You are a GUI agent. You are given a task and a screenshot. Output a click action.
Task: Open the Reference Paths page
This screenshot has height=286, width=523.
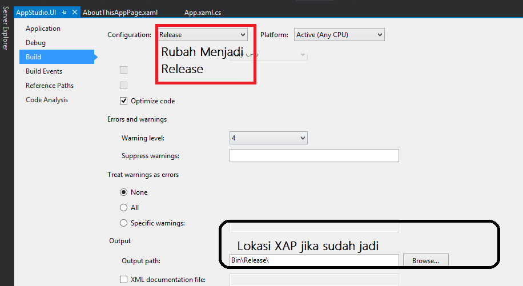coord(49,86)
